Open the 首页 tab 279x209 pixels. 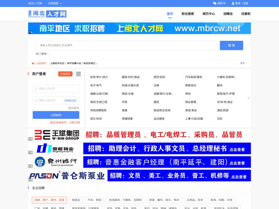click(x=170, y=14)
